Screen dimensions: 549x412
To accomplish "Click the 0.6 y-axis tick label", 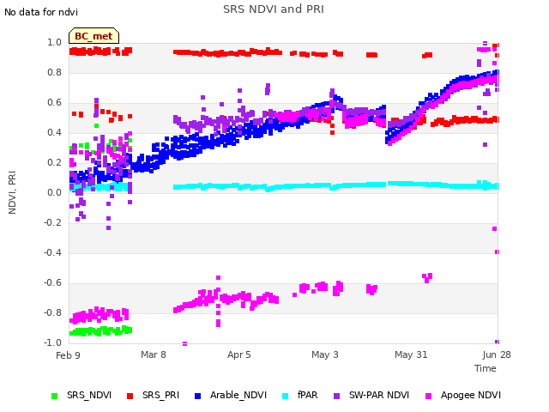I will (x=54, y=103).
